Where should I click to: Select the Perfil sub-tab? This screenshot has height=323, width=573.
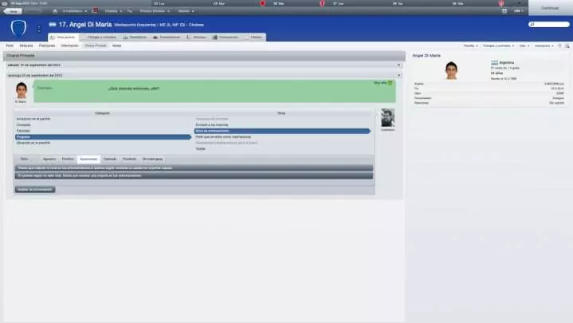(10, 45)
